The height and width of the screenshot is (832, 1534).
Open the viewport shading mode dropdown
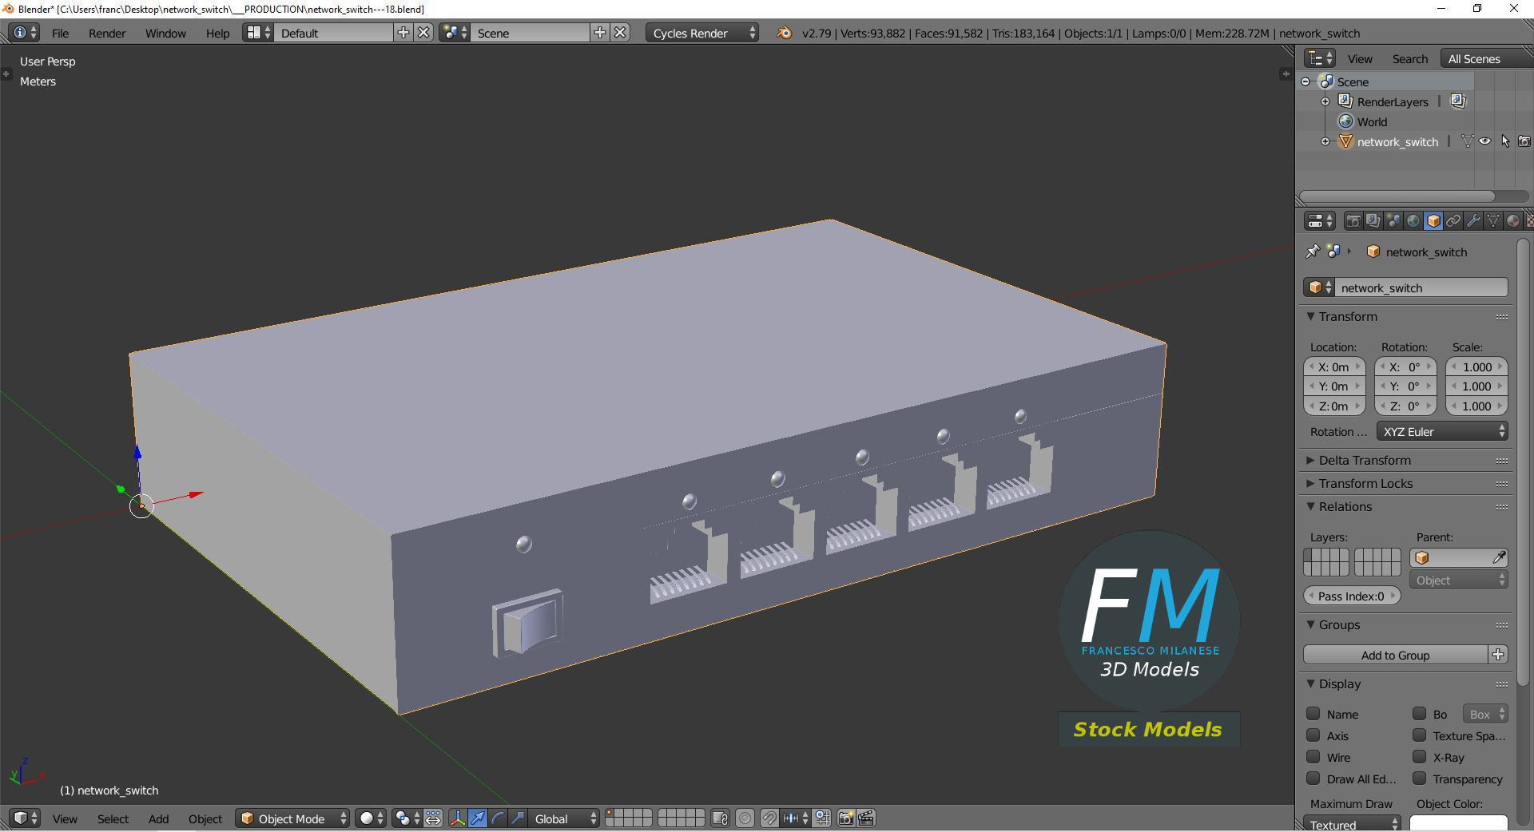371,818
